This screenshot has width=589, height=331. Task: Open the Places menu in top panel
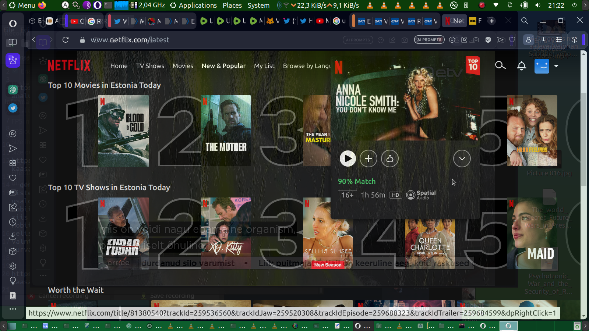click(x=232, y=5)
